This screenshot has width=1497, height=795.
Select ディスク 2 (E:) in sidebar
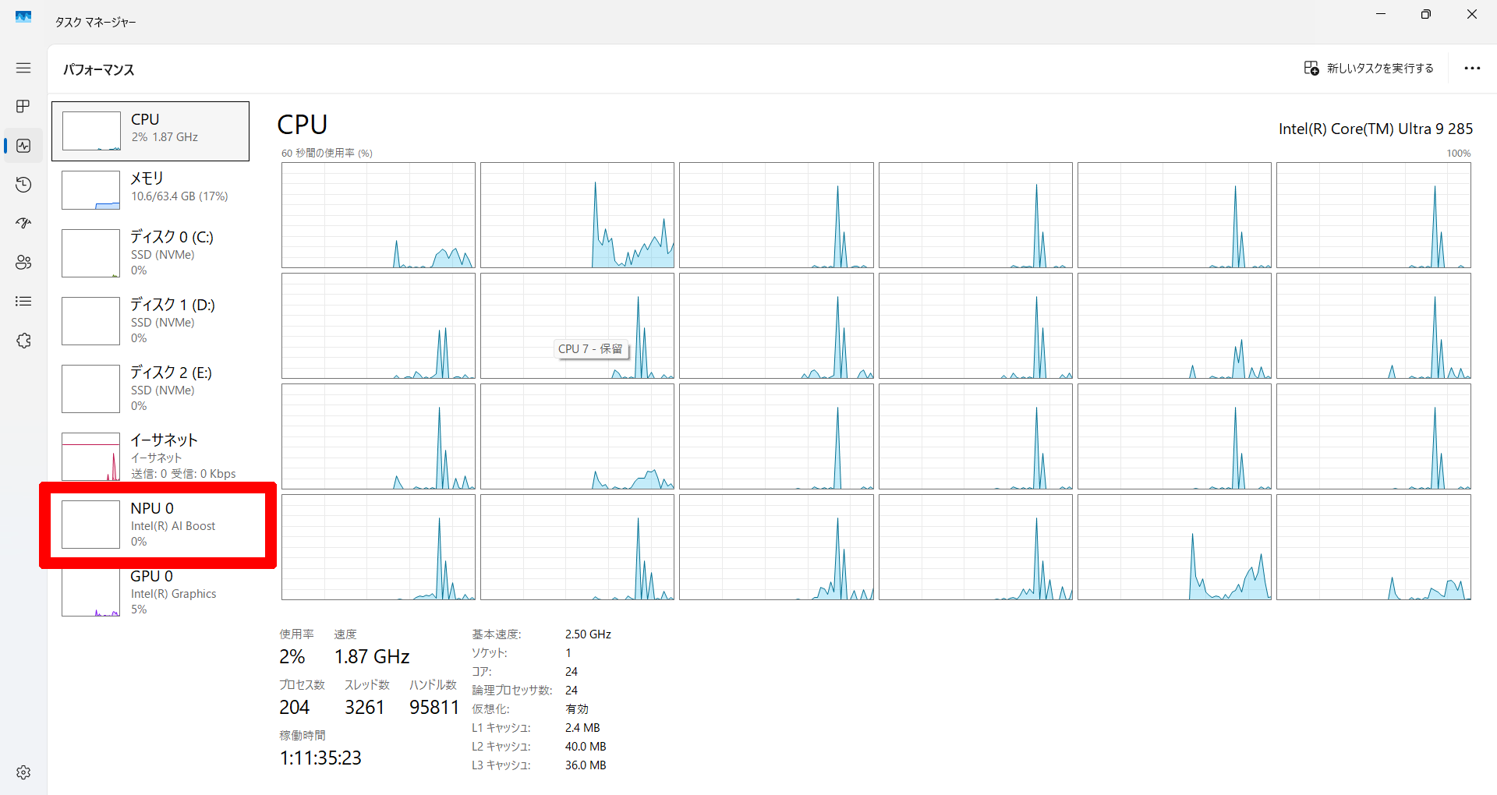pos(150,388)
